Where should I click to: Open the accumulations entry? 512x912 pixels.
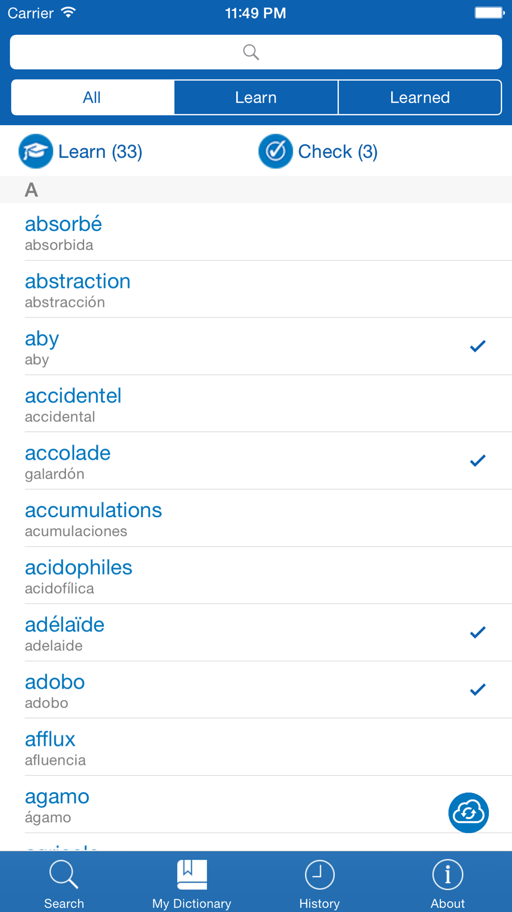click(256, 518)
